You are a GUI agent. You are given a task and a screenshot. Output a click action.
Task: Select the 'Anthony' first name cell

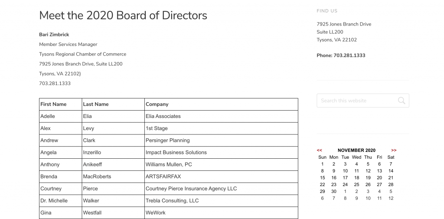(61, 165)
